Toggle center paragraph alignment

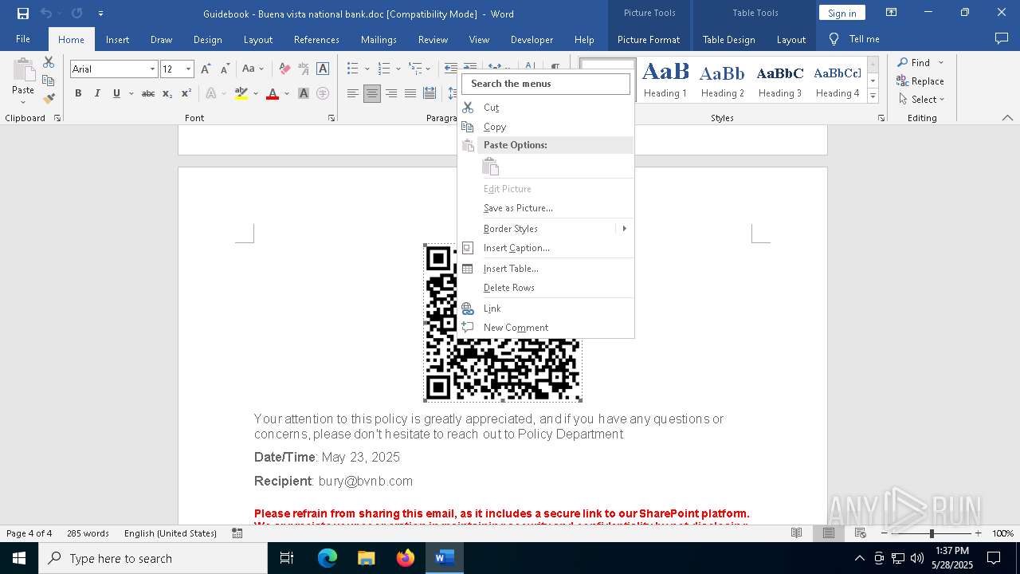pyautogui.click(x=372, y=93)
